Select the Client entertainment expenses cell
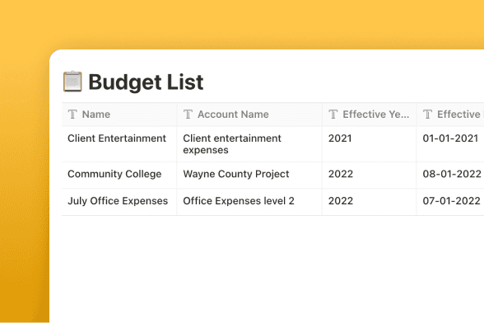 pyautogui.click(x=249, y=144)
